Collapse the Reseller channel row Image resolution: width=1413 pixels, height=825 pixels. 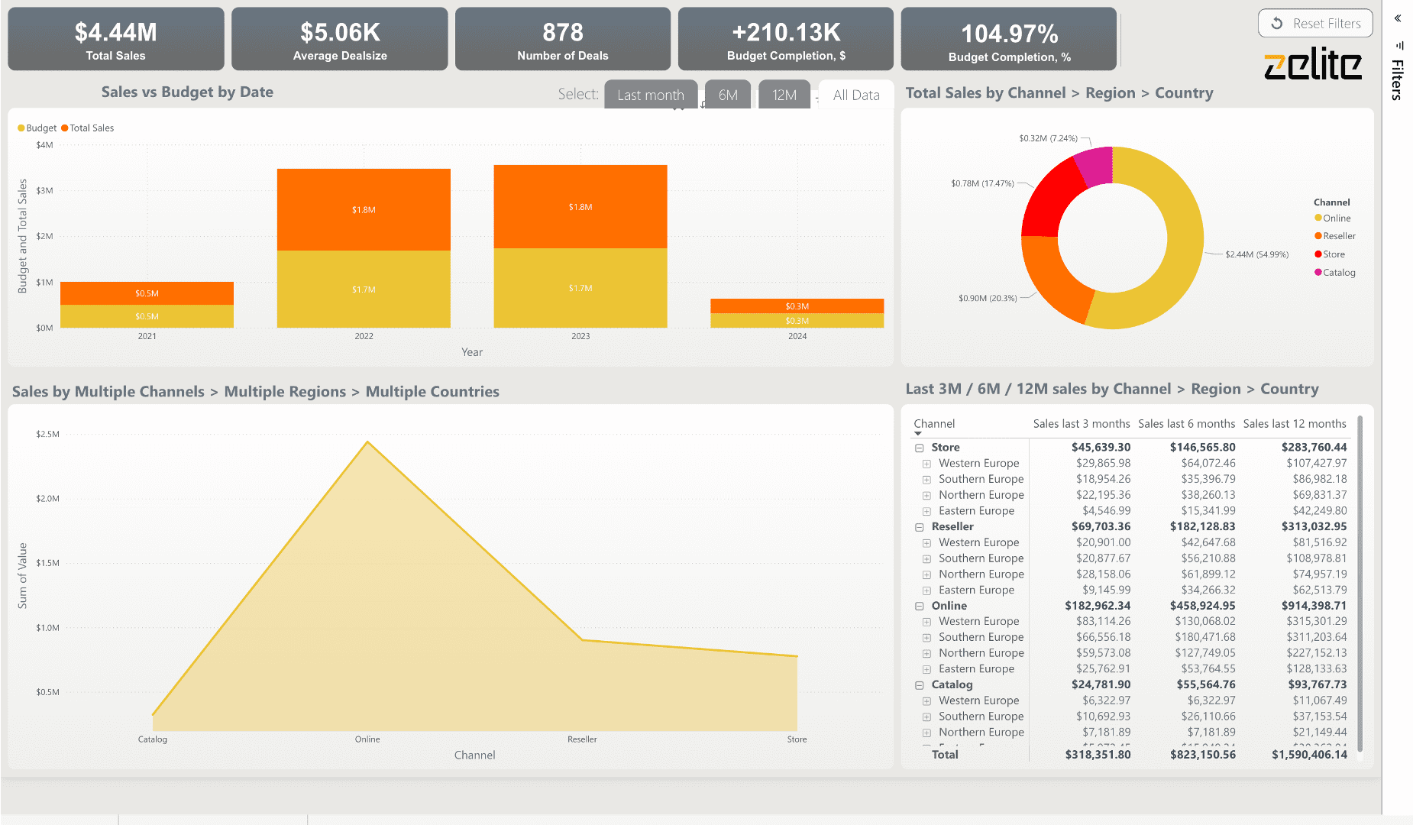click(x=920, y=527)
